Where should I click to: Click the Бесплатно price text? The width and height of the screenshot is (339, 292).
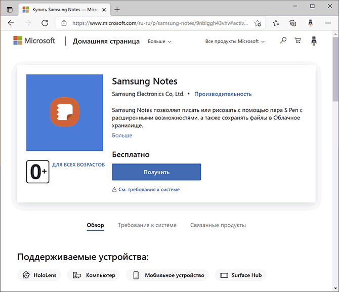click(131, 154)
